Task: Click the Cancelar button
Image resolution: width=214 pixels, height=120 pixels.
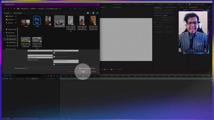Action: coord(93,71)
